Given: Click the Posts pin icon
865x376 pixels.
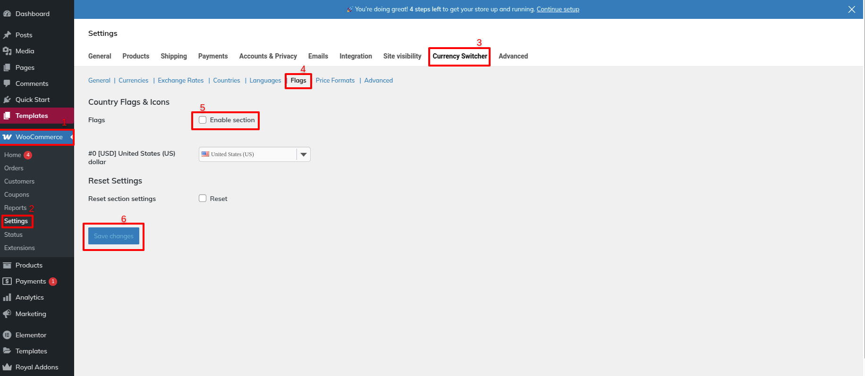Looking at the screenshot, I should (x=7, y=35).
